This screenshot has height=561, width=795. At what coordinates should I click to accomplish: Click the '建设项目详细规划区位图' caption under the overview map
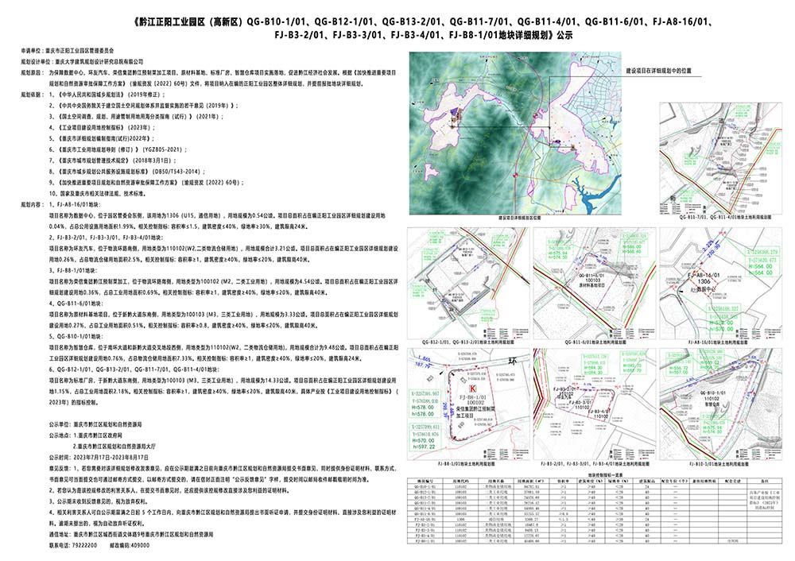pyautogui.click(x=519, y=218)
